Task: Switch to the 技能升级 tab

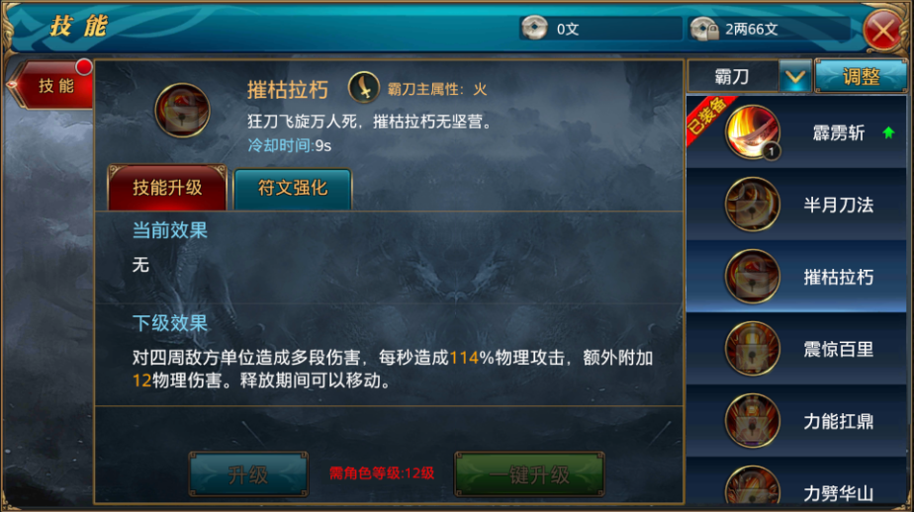Action: 167,188
